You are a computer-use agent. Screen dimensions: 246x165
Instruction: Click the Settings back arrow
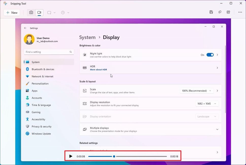[x=25, y=28]
